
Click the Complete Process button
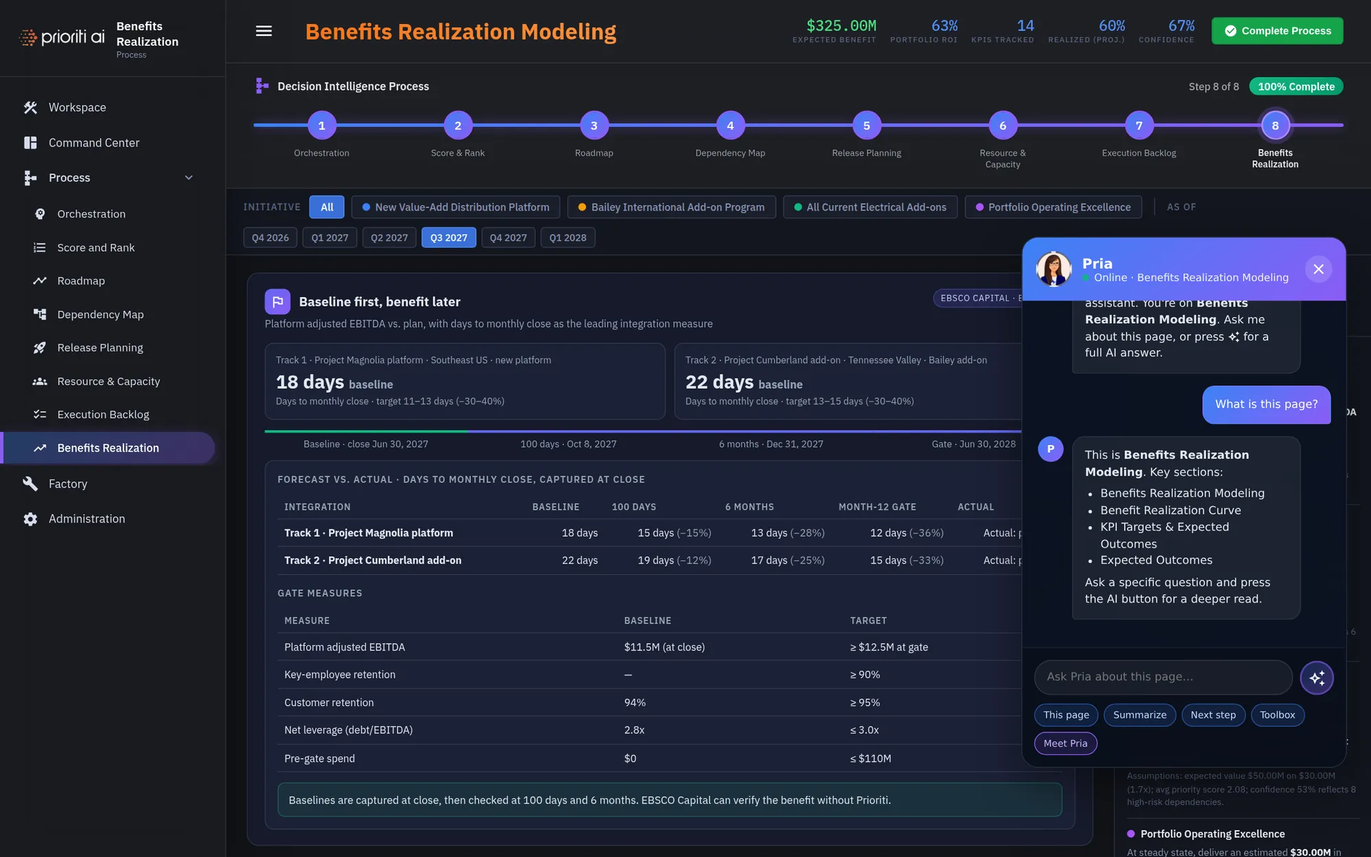[x=1277, y=31]
